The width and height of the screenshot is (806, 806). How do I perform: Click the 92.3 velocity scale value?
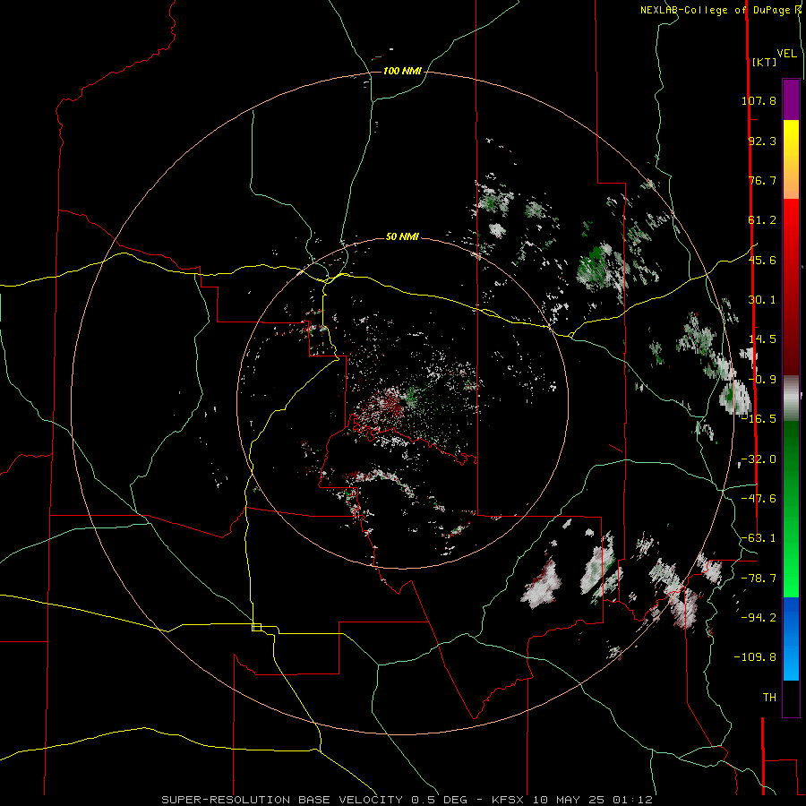click(762, 141)
